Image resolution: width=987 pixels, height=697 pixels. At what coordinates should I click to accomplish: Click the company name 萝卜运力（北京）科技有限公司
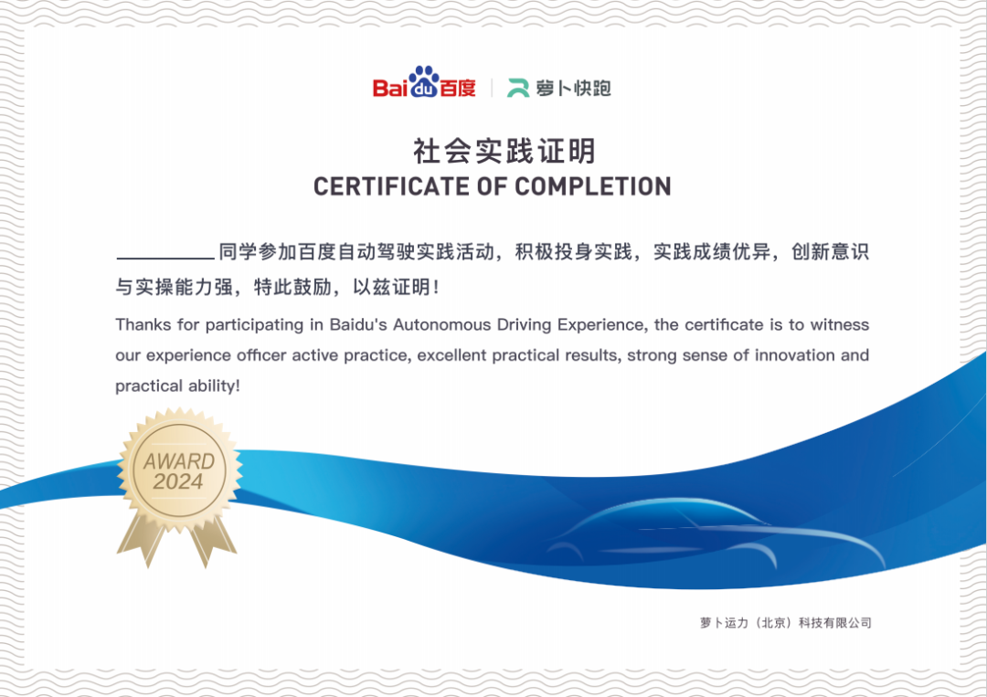pyautogui.click(x=786, y=623)
